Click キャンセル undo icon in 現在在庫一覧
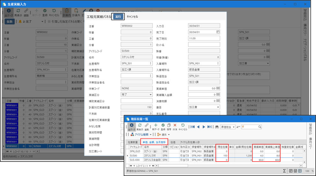The width and height of the screenshot is (316, 176). tap(183, 125)
